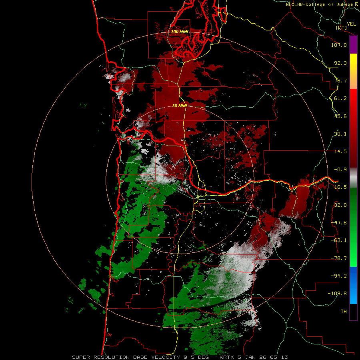
Task: Click the 92.3 value on the velocity scale
Action: (340, 63)
